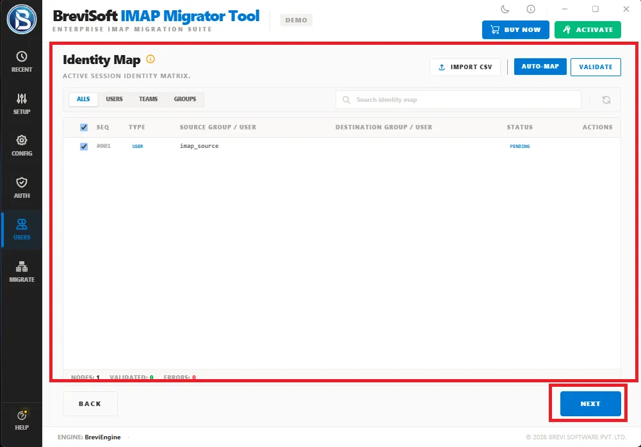Click the Validate button

[x=596, y=67]
